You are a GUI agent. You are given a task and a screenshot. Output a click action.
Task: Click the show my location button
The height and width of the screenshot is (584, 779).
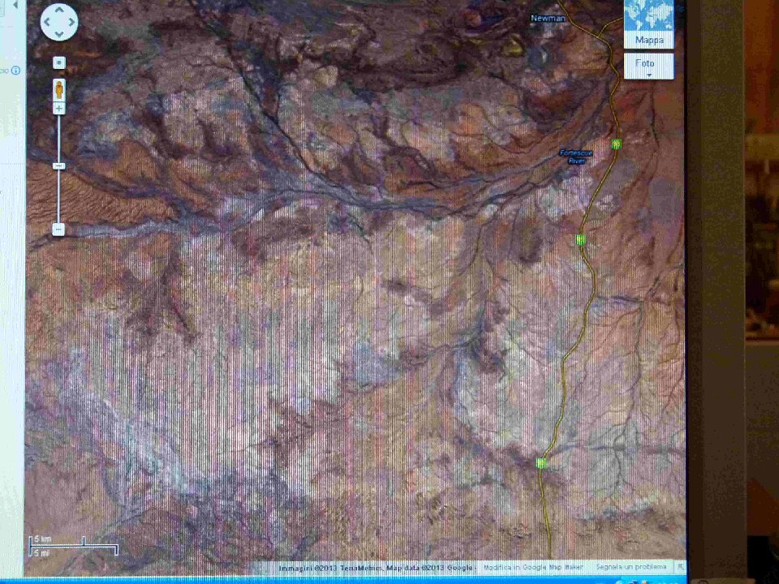point(59,62)
